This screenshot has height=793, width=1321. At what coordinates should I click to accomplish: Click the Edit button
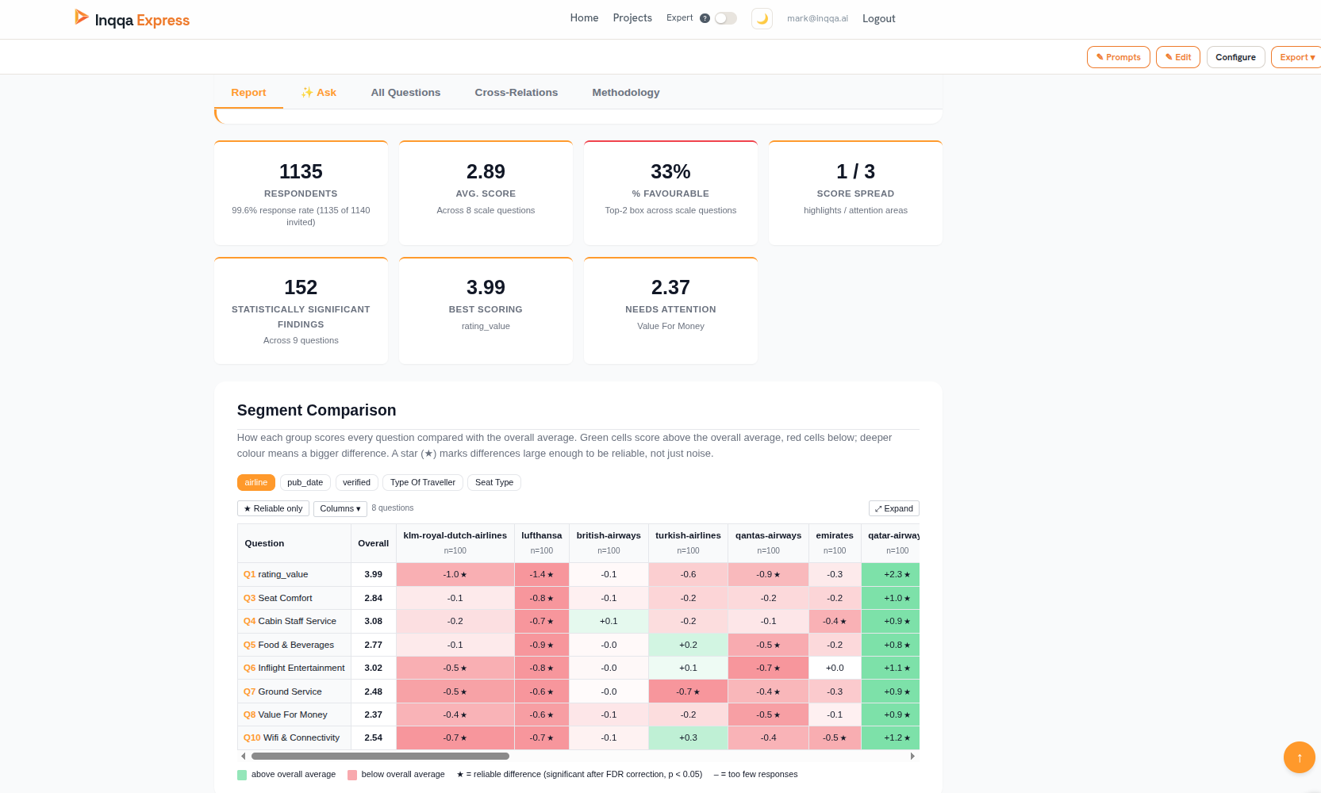[1178, 57]
